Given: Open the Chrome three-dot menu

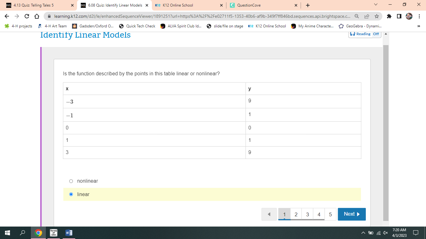Looking at the screenshot, I should (x=419, y=16).
